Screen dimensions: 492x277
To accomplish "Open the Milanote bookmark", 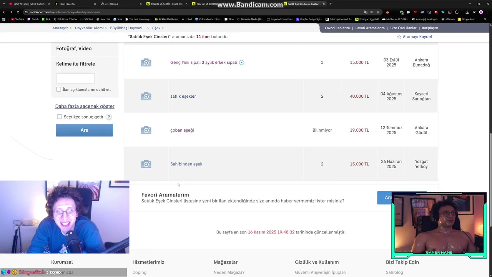I will click(448, 19).
